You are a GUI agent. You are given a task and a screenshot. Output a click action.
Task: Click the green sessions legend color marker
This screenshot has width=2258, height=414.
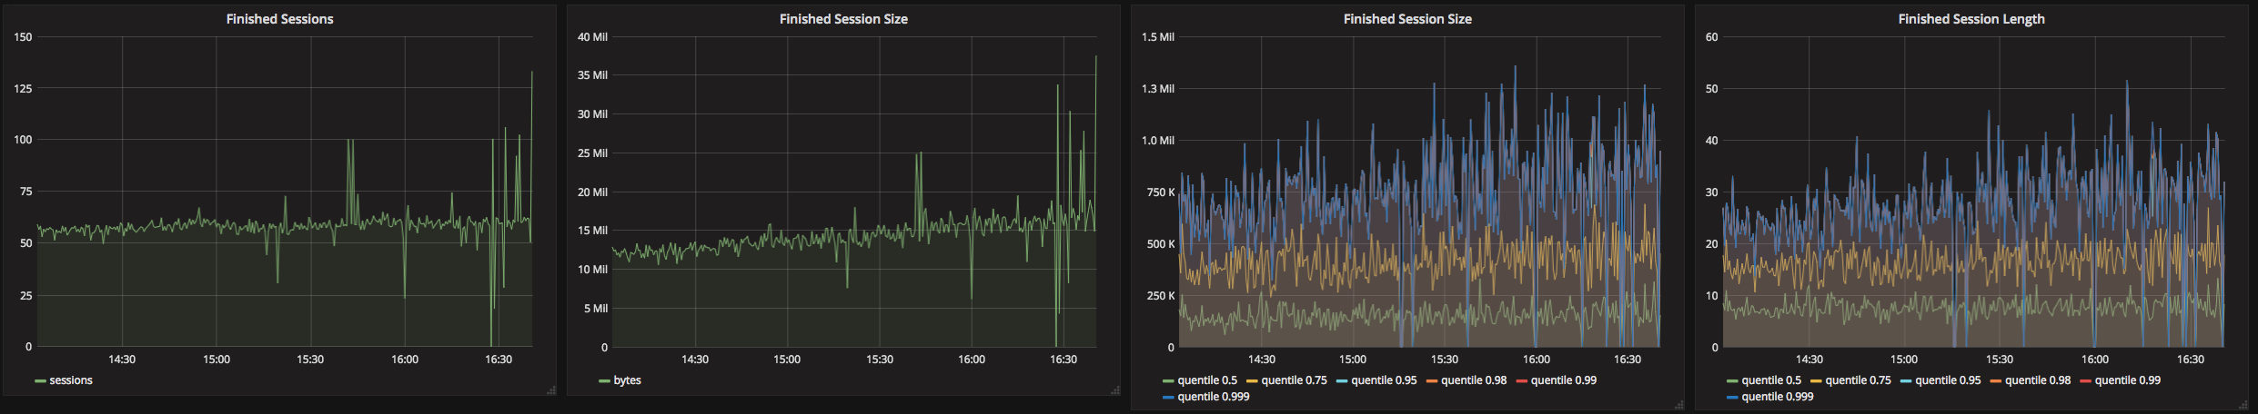[40, 381]
